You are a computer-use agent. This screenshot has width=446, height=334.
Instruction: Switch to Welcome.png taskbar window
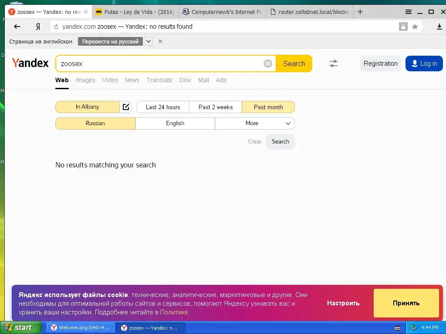click(x=81, y=328)
